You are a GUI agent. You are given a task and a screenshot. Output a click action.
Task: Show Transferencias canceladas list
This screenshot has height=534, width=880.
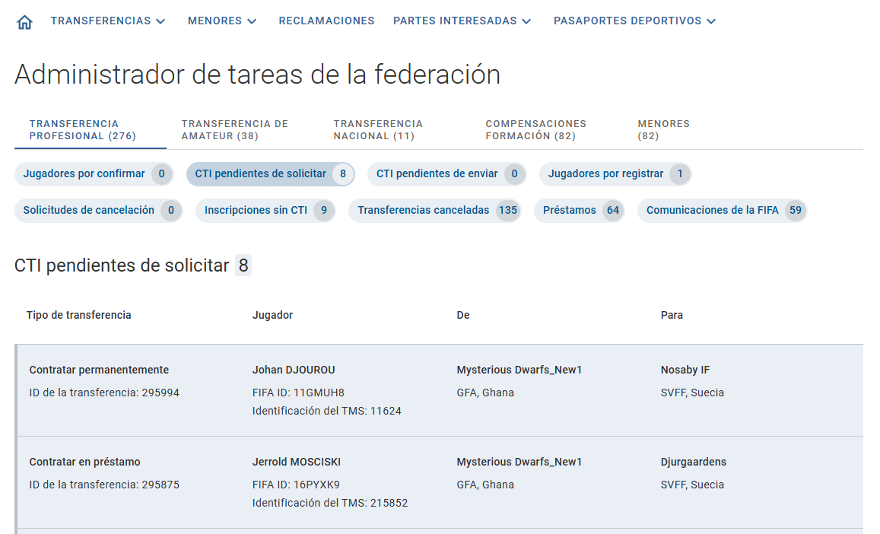pyautogui.click(x=435, y=211)
